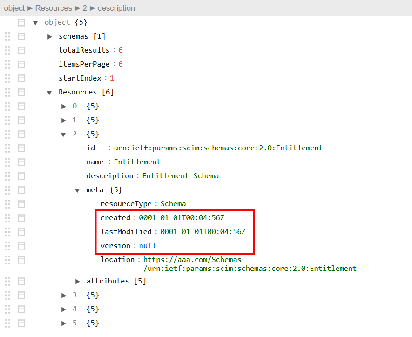
Task: Select the lastModified timestamp value
Action: click(x=203, y=232)
